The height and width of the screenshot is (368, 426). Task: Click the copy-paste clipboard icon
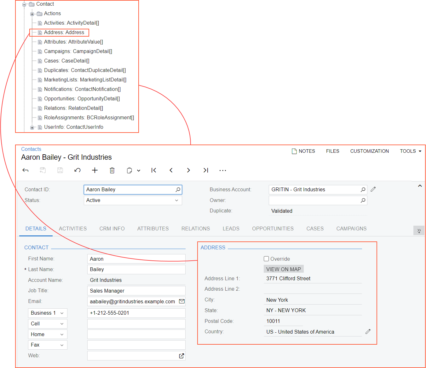(129, 170)
